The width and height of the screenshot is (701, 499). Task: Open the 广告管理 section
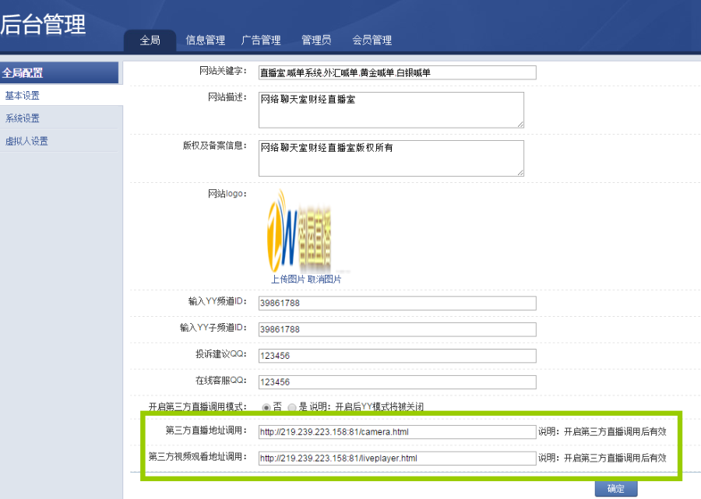click(261, 40)
